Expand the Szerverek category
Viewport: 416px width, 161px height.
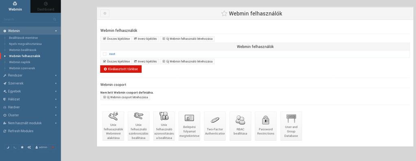click(30, 83)
